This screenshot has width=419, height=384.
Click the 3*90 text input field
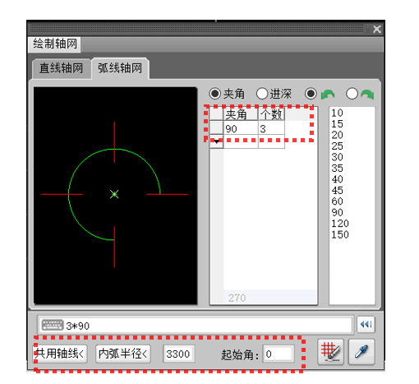pos(196,326)
